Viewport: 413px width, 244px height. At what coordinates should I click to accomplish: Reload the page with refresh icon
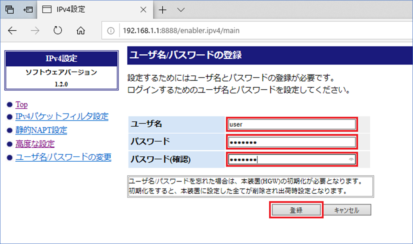coord(58,31)
